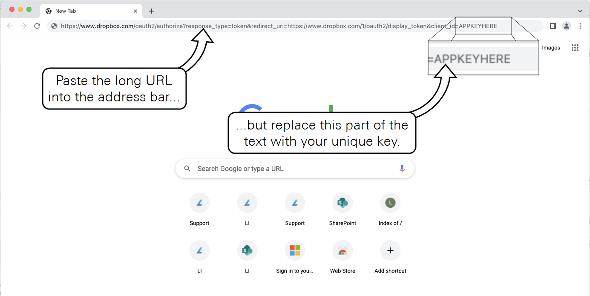Viewport: 590px width, 296px height.
Task: Open the SharePoint shortcut
Action: [342, 203]
